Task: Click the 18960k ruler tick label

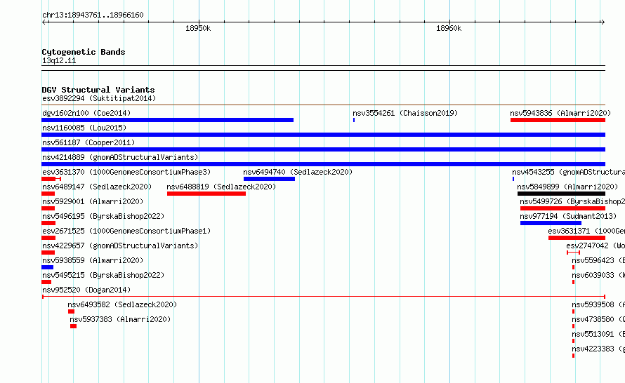Action: [449, 28]
